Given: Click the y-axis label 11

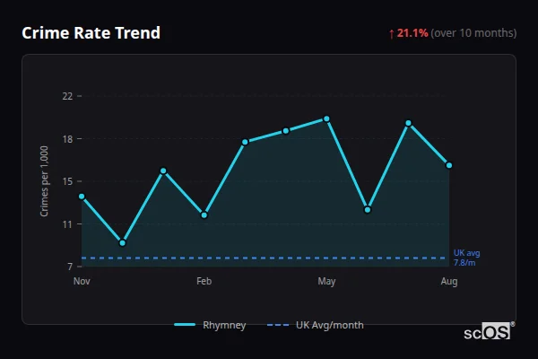Looking at the screenshot, I should 67,224.
